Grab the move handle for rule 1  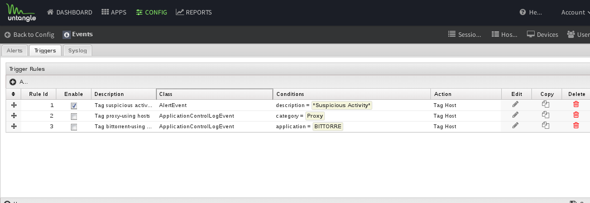tap(13, 105)
